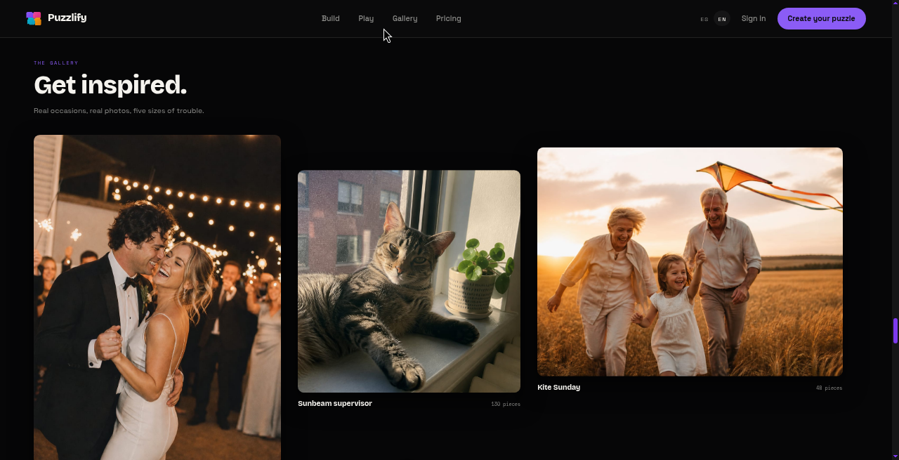899x460 pixels.
Task: View the Pricing page
Action: pos(449,18)
